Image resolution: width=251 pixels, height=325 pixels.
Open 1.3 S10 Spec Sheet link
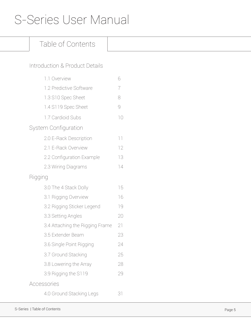pyautogui.click(x=64, y=98)
